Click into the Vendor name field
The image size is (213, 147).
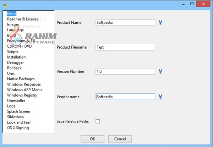point(125,97)
